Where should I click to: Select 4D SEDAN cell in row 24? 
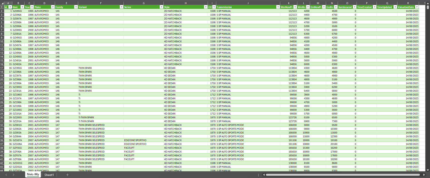click(186, 95)
